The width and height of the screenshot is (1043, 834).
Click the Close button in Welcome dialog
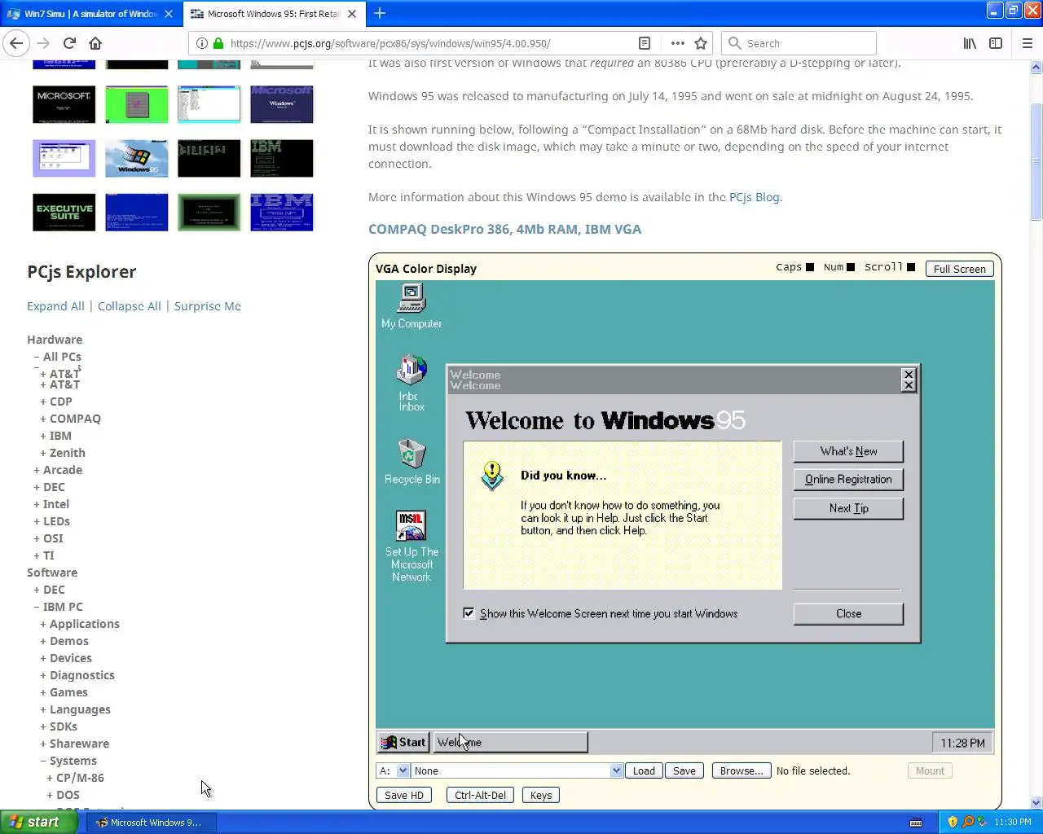click(848, 614)
